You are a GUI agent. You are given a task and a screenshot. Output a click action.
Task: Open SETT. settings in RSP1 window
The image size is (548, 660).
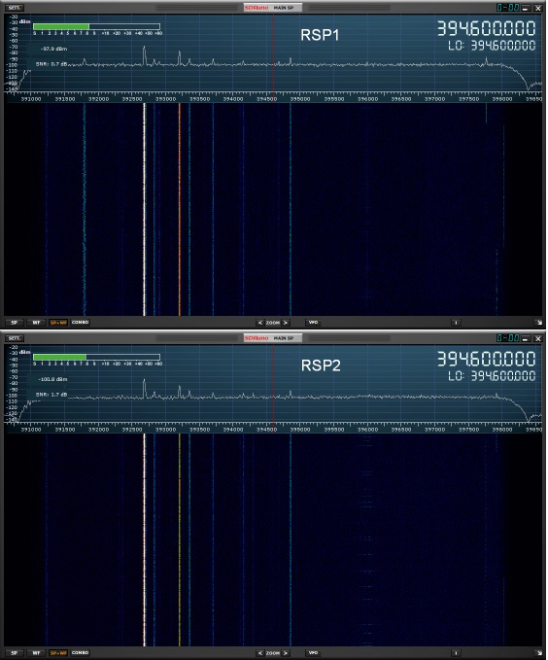[x=16, y=8]
